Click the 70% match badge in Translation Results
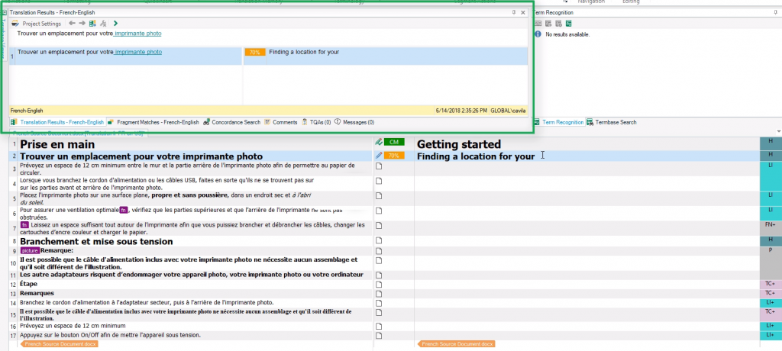The height and width of the screenshot is (351, 782). [x=255, y=53]
